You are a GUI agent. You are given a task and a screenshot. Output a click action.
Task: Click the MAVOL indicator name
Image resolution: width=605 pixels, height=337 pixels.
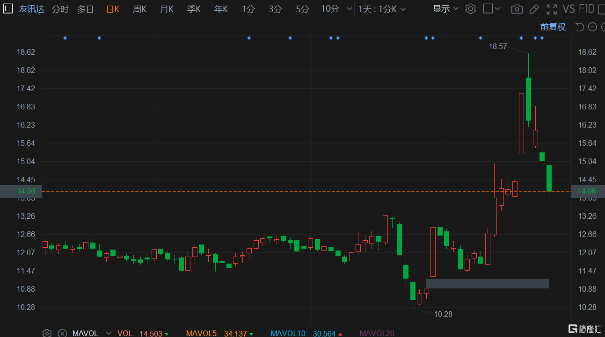pyautogui.click(x=85, y=333)
